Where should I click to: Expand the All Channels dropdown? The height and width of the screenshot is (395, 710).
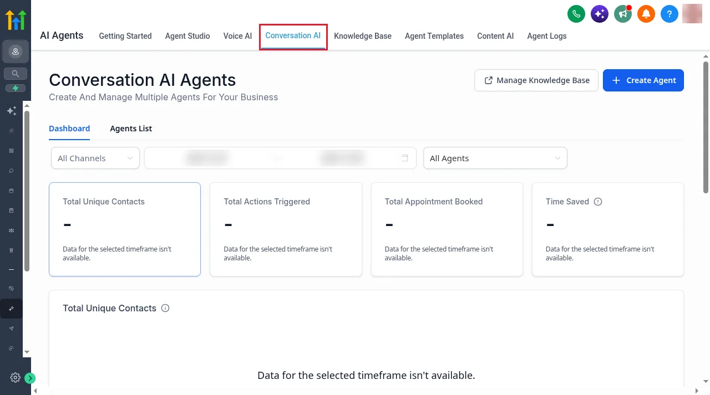(95, 158)
